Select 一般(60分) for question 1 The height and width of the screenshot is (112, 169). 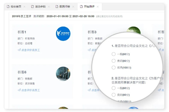[x=114, y=54]
